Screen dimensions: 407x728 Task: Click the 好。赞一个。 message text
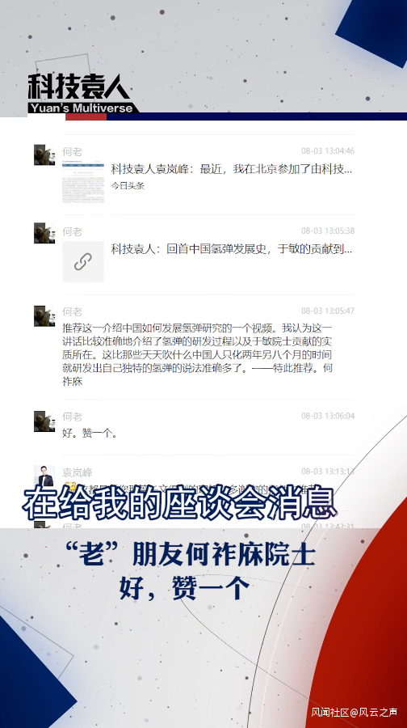coord(90,434)
